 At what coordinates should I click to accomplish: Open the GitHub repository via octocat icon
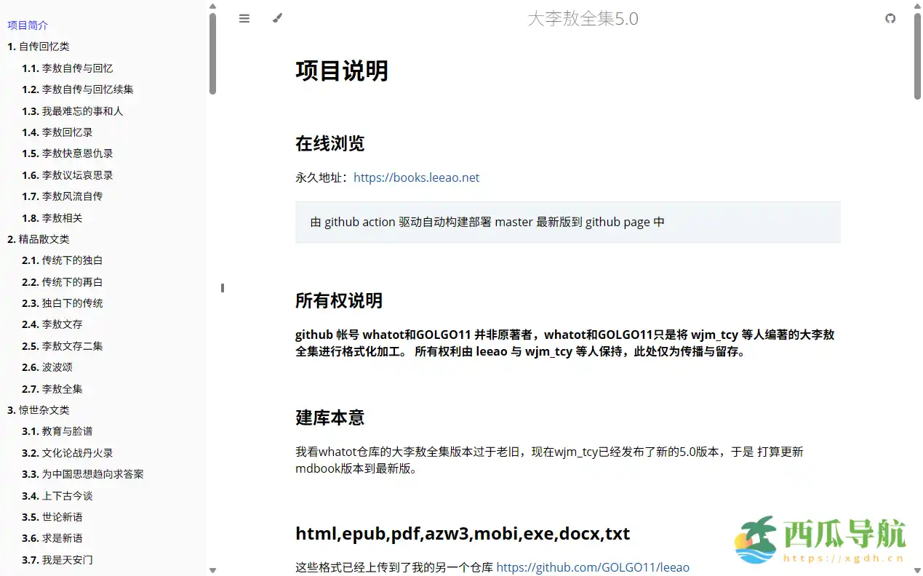click(890, 18)
